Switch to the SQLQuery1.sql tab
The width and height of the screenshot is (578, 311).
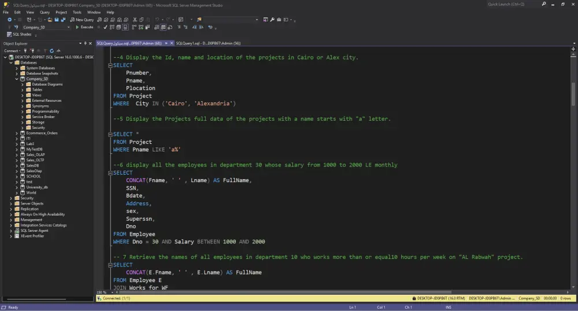point(208,43)
